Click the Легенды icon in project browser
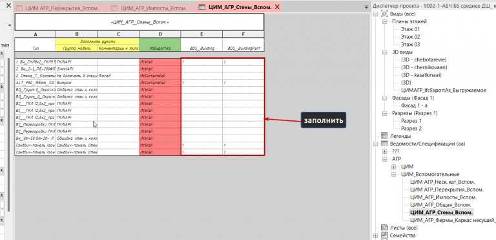The width and height of the screenshot is (496, 240). pyautogui.click(x=384, y=136)
